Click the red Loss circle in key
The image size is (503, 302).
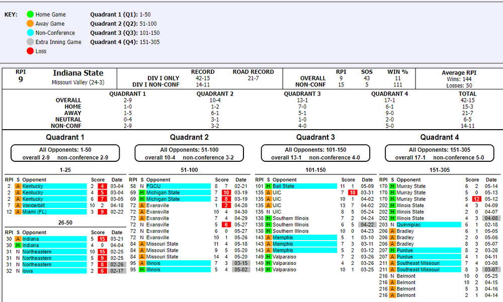30,51
